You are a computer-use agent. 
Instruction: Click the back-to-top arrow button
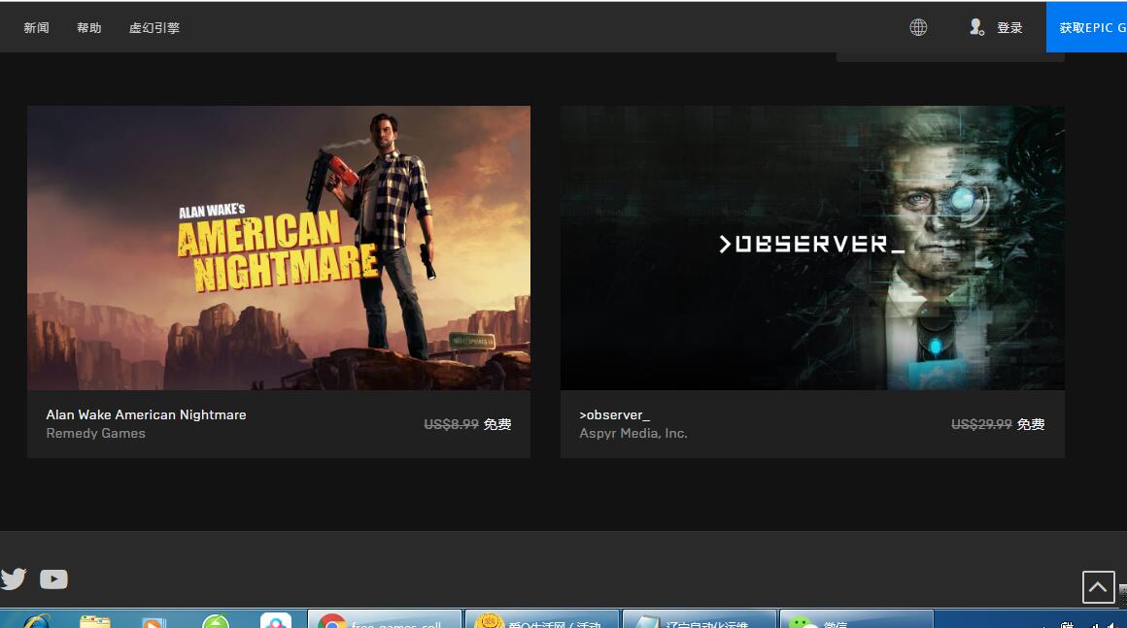[x=1098, y=587]
